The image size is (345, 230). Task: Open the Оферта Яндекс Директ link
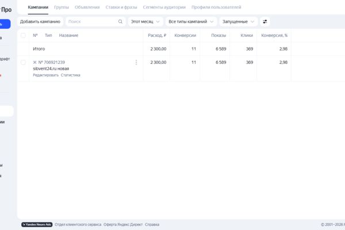point(123,224)
